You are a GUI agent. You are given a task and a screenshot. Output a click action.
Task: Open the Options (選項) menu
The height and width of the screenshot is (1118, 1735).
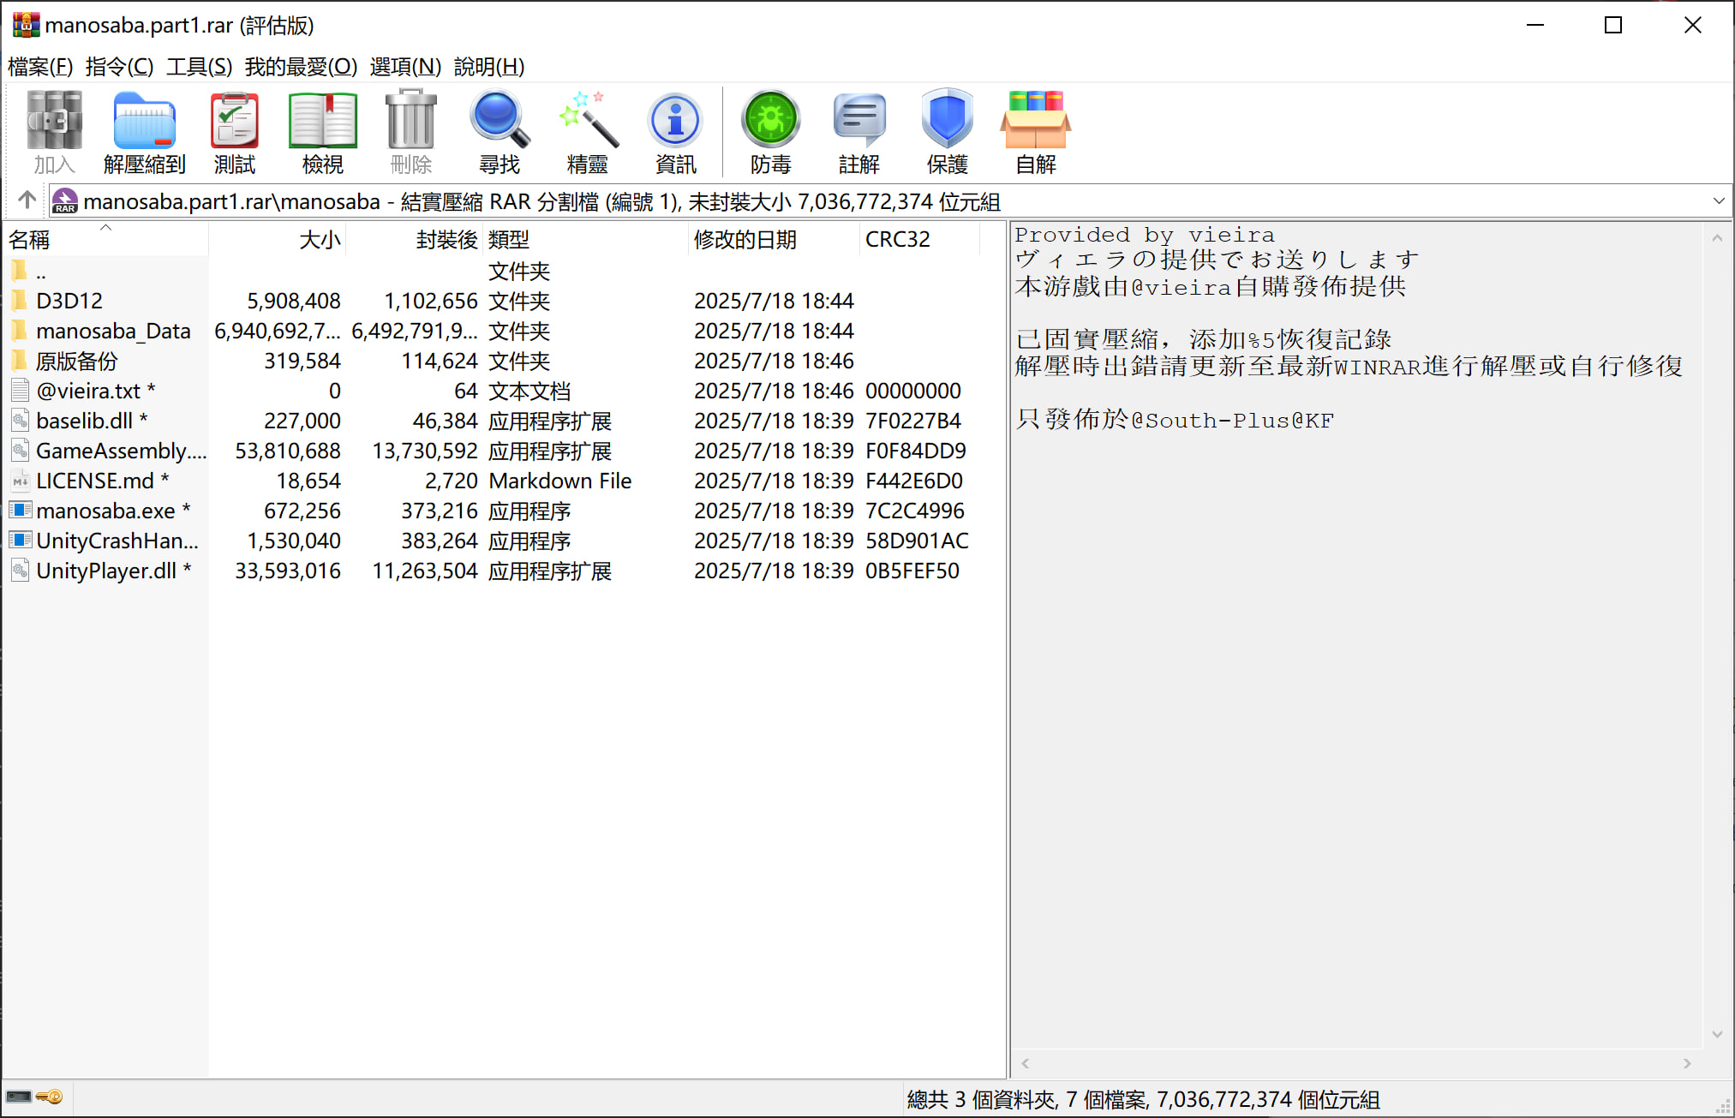pyautogui.click(x=404, y=66)
